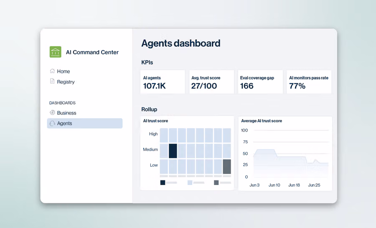Click the 75 y-axis label
This screenshot has width=376, height=228.
245,142
